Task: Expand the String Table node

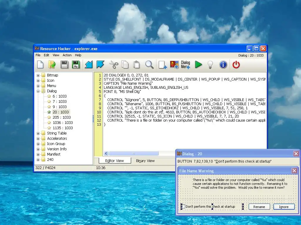Action: (38, 133)
